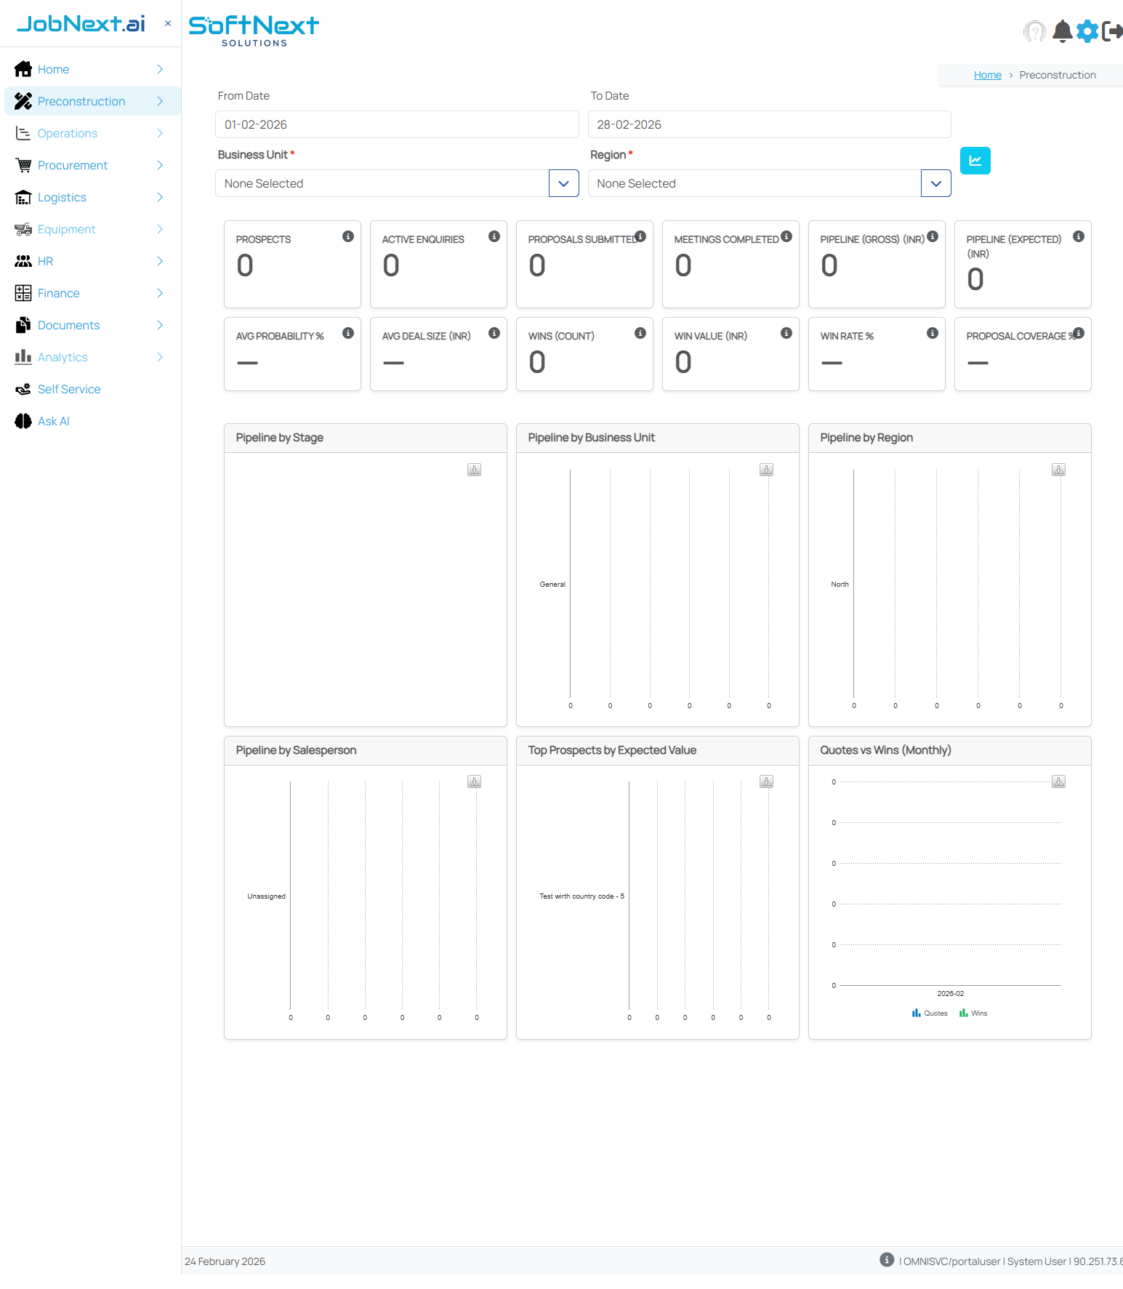The width and height of the screenshot is (1123, 1289).
Task: Download the Quotes vs Wins chart
Action: pyautogui.click(x=1059, y=782)
